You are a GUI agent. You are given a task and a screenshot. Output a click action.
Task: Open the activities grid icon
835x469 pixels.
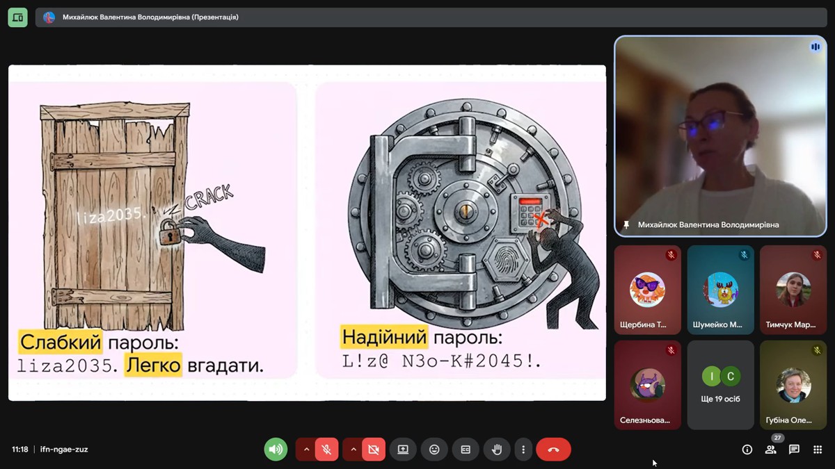pos(818,450)
